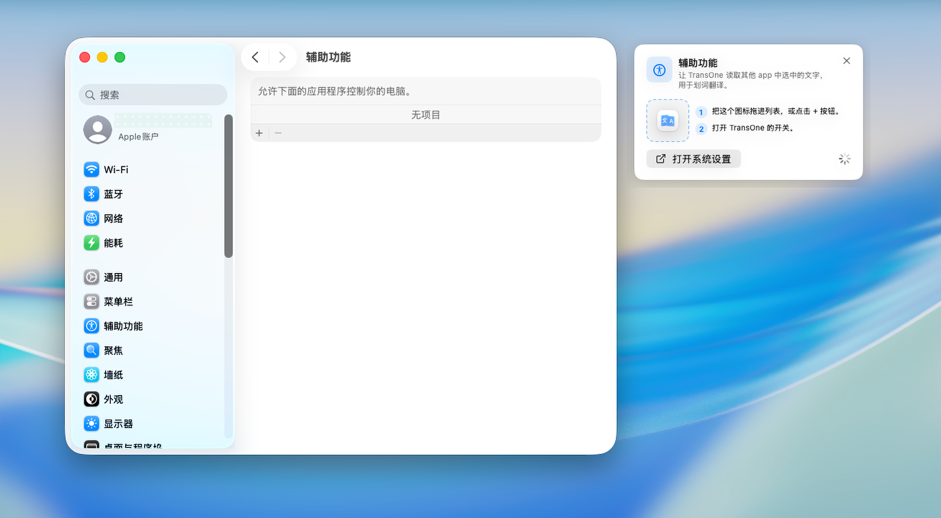Select the Bluetooth (蓝牙) icon
941x518 pixels.
[x=91, y=194]
